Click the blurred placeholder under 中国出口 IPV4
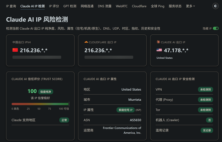Viewport: 222px width, 142px height. [x=37, y=57]
